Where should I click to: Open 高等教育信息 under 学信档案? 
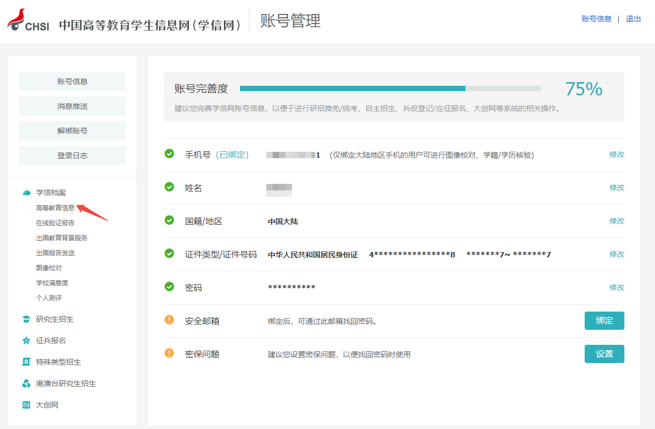[55, 208]
